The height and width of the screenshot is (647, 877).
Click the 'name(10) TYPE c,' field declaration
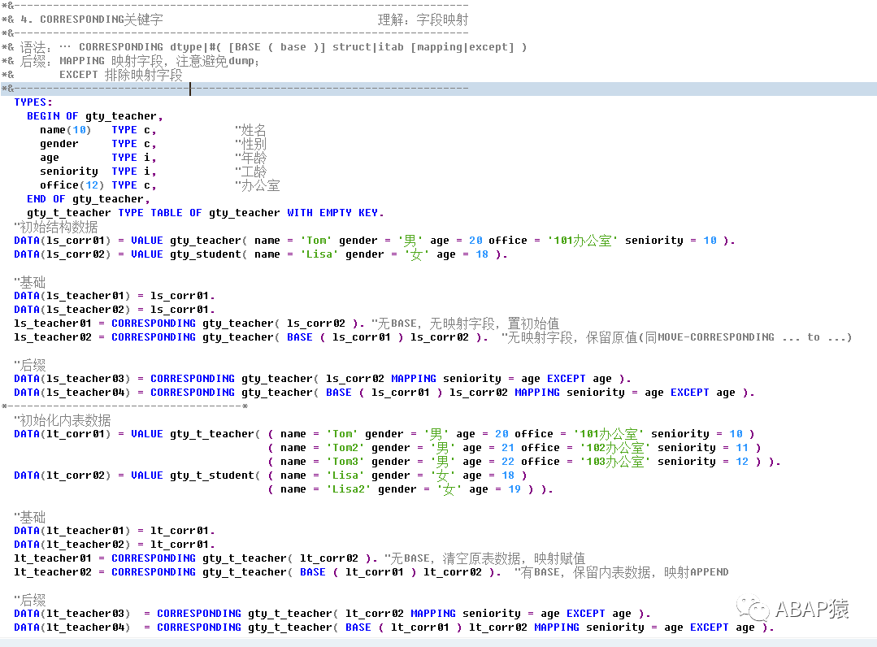[x=98, y=130]
